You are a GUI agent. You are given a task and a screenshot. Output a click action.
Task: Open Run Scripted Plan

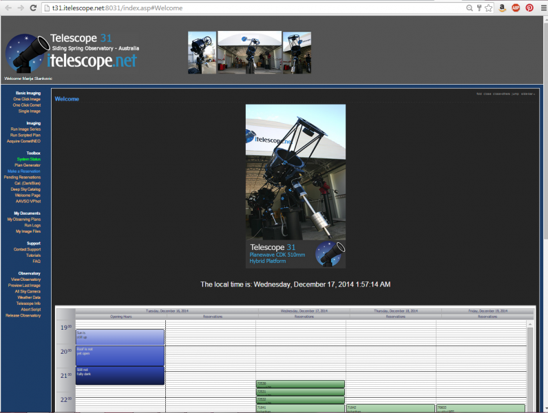pyautogui.click(x=25, y=135)
